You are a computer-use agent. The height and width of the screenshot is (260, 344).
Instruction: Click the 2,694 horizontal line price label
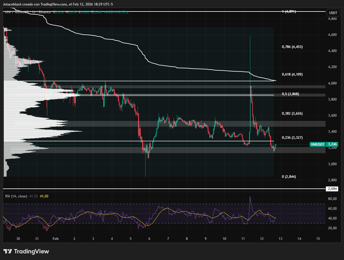pos(332,189)
